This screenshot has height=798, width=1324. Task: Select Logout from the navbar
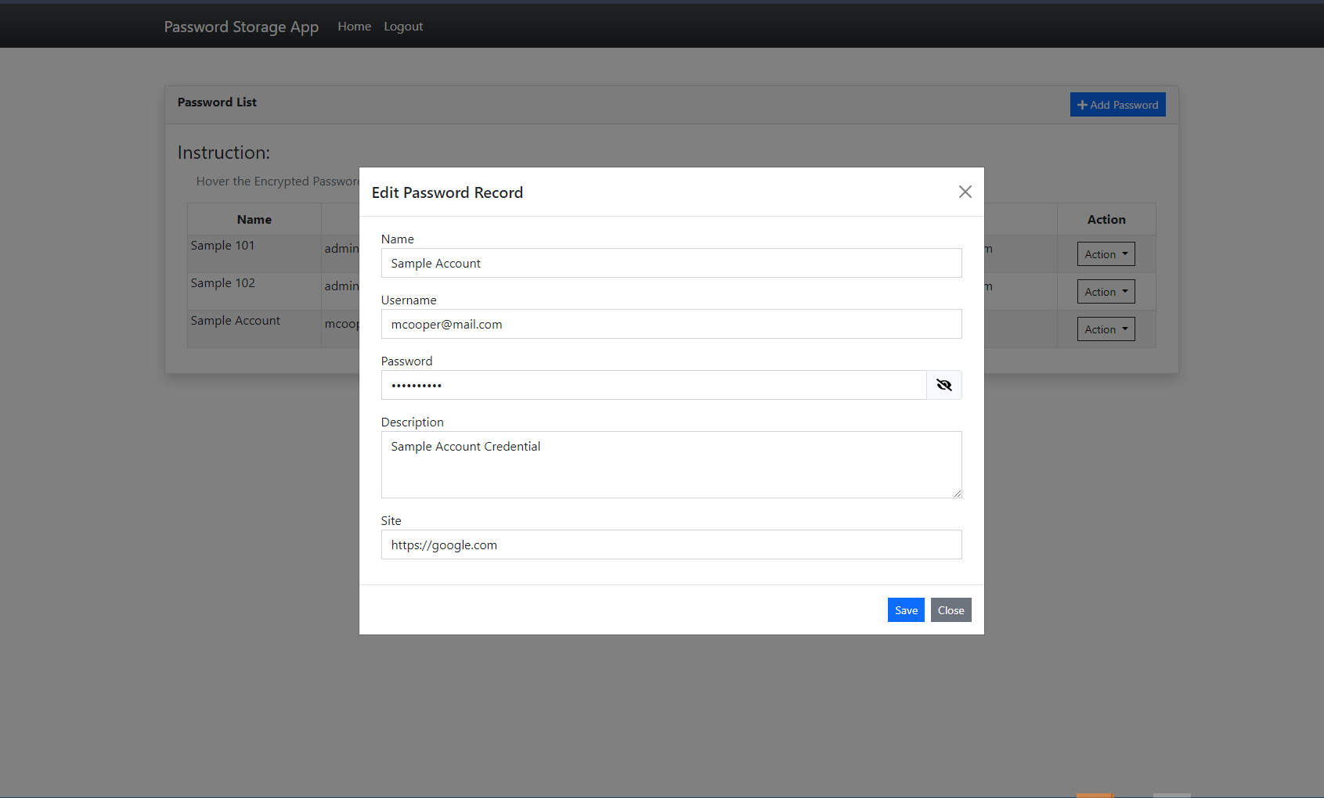403,26
